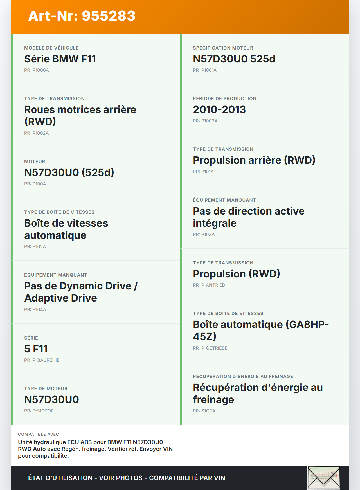Click the Art-Nr: 955283 header title

point(82,16)
